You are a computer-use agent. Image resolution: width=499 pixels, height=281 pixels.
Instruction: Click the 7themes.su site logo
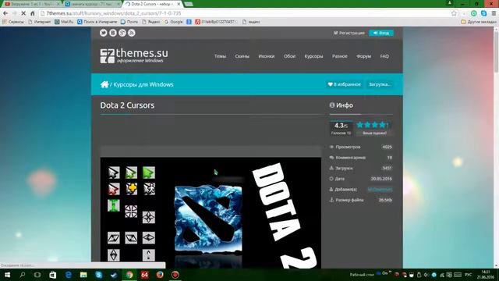coord(134,55)
